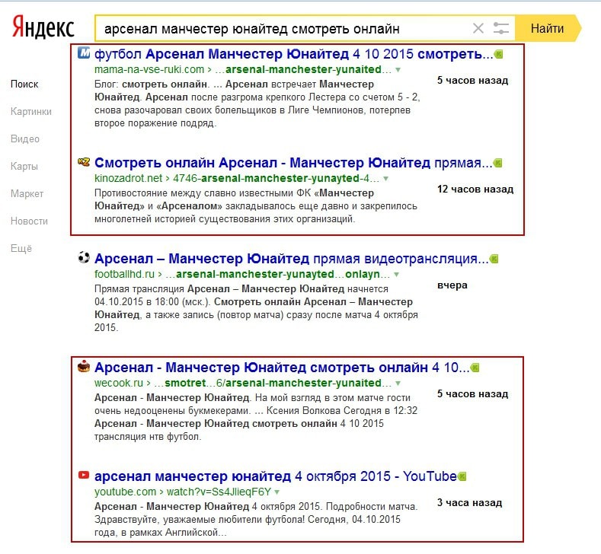The width and height of the screenshot is (601, 554).
Task: Expand the Ещё menu item
Action: 21,248
